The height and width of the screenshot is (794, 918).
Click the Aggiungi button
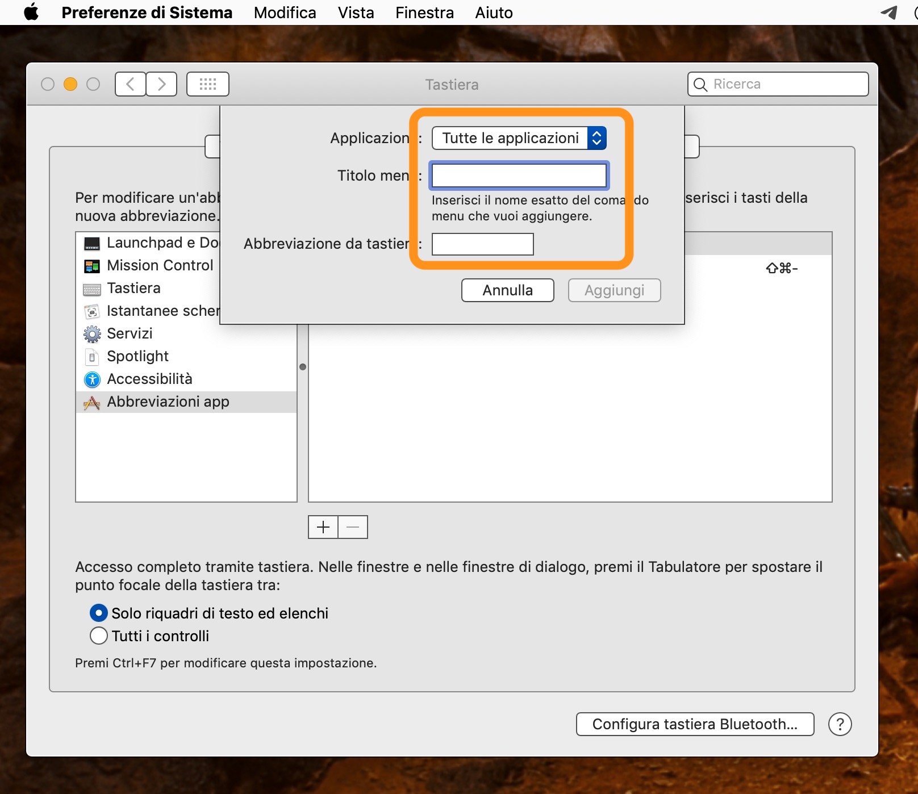point(615,290)
